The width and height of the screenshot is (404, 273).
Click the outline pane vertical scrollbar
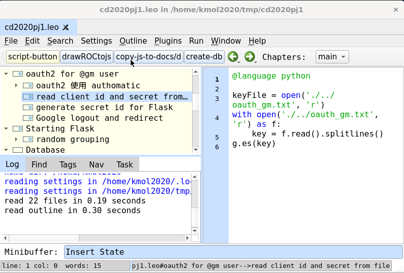click(196, 112)
